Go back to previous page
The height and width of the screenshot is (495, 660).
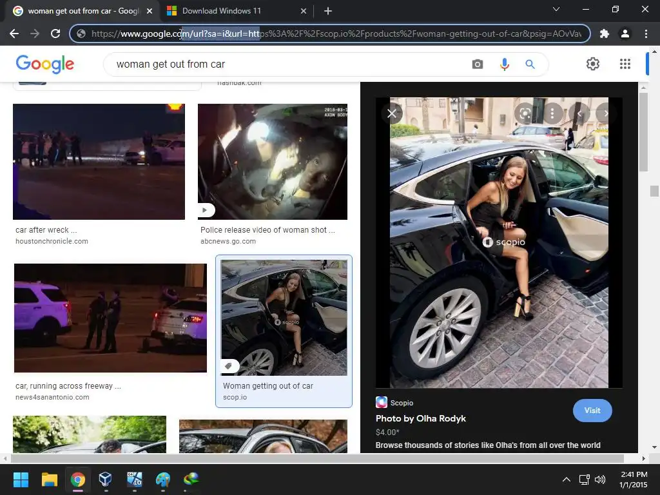(14, 34)
